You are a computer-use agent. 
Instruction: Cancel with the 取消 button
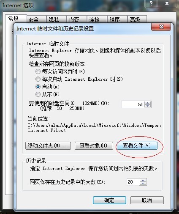pyautogui.click(x=147, y=200)
